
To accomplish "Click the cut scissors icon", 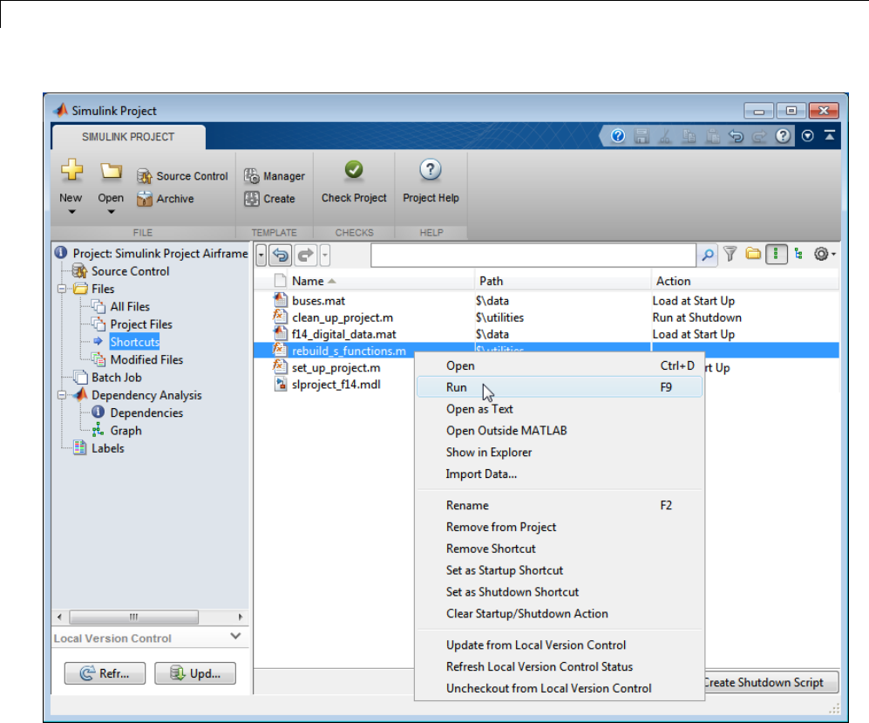I will [x=665, y=136].
